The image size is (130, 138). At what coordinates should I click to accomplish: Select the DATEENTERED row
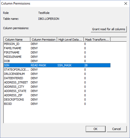pyautogui.click(x=57, y=78)
